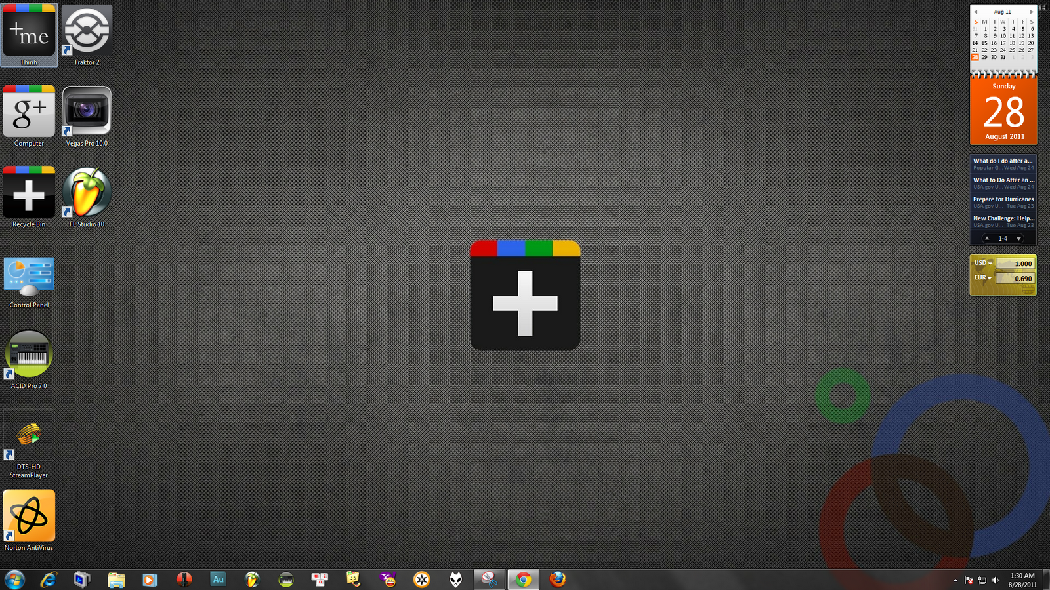Screen dimensions: 1050x590
Task: Launch FL Studio fruit icon on taskbar
Action: [x=252, y=580]
